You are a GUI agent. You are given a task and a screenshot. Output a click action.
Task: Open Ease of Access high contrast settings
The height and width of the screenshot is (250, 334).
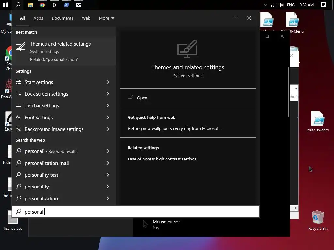pyautogui.click(x=162, y=159)
